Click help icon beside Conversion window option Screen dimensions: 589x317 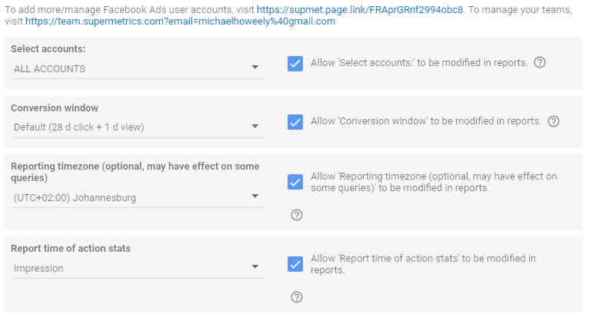[x=554, y=121]
